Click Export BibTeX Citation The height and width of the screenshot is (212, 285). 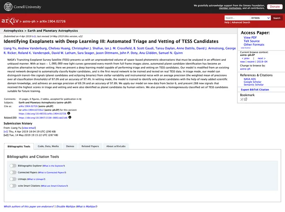[255, 89]
